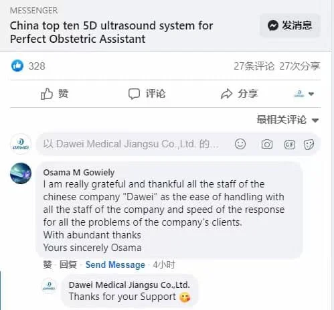Open Dawei Medical Jiangsu Co.,Ltd. reply author
Viewport: 334px width, 310px height.
pyautogui.click(x=129, y=285)
